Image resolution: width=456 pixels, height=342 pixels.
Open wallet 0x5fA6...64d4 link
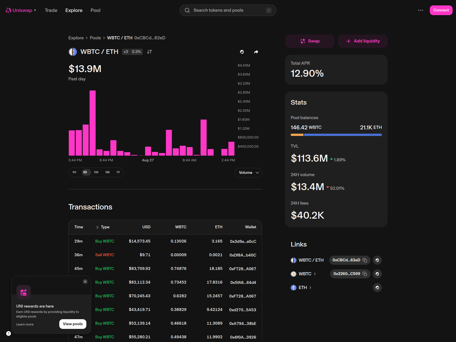pyautogui.click(x=243, y=282)
